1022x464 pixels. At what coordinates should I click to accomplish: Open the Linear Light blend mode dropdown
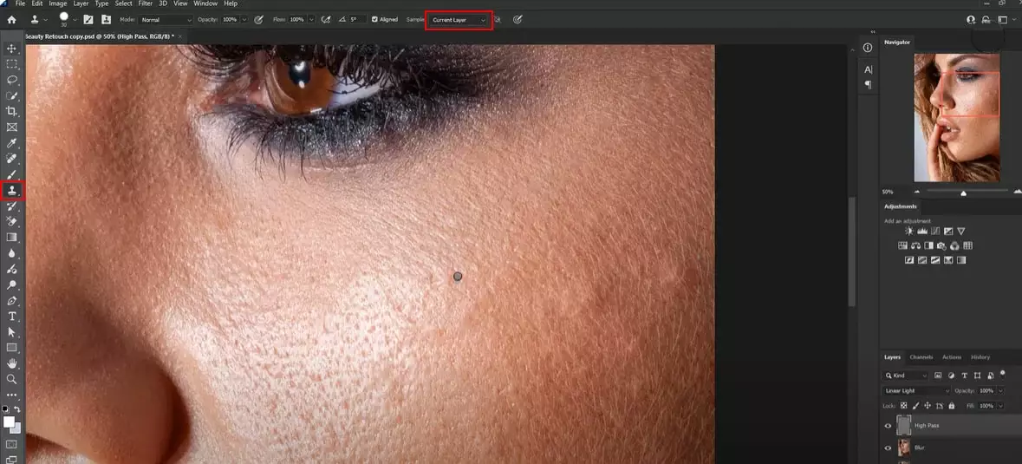click(917, 390)
